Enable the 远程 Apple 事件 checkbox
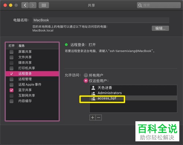Image resolution: width=183 pixels, height=145 pixels. point(11,85)
